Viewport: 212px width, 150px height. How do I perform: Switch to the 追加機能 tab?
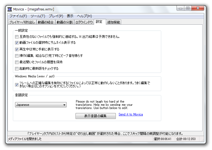(114, 22)
